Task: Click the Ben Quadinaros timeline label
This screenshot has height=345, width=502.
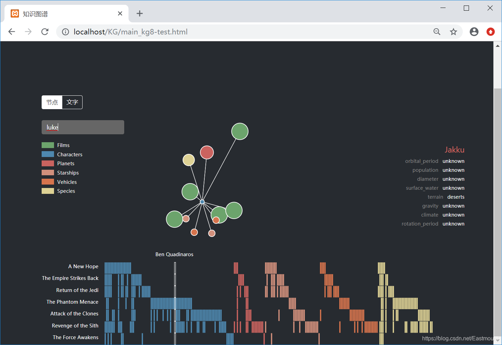Action: [x=174, y=254]
